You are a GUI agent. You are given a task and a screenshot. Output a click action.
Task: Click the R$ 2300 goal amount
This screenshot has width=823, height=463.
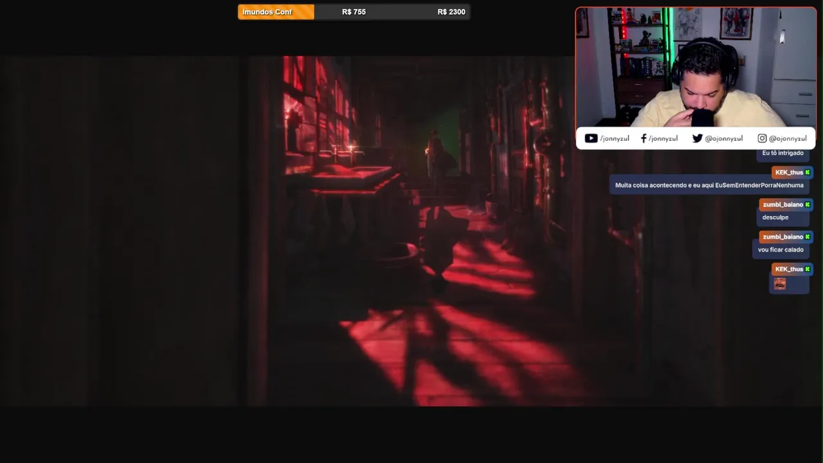[451, 12]
